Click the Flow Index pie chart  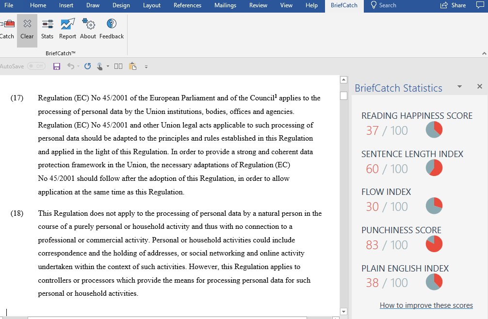pos(434,206)
